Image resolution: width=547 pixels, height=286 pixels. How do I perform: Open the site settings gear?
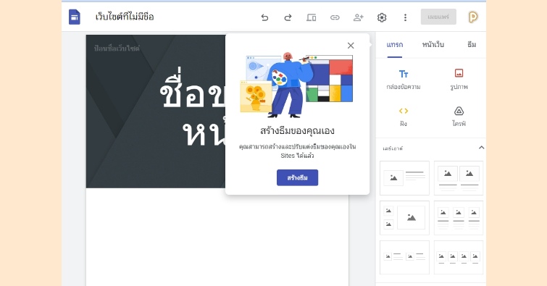[382, 17]
